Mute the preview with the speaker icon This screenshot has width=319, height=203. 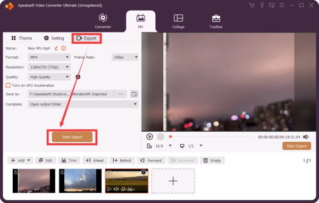click(x=306, y=137)
